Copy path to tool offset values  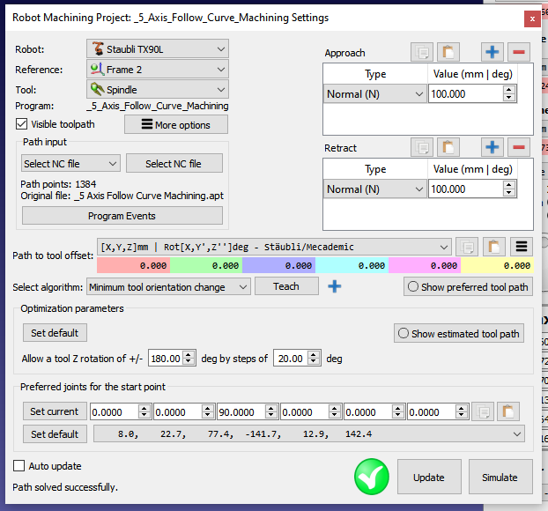[467, 247]
